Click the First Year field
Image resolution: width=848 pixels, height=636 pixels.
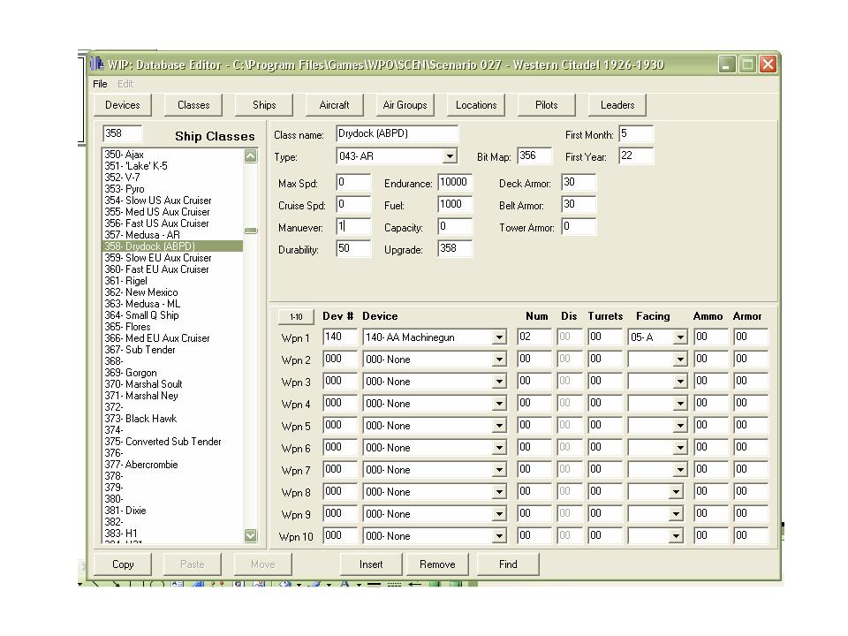pos(636,155)
